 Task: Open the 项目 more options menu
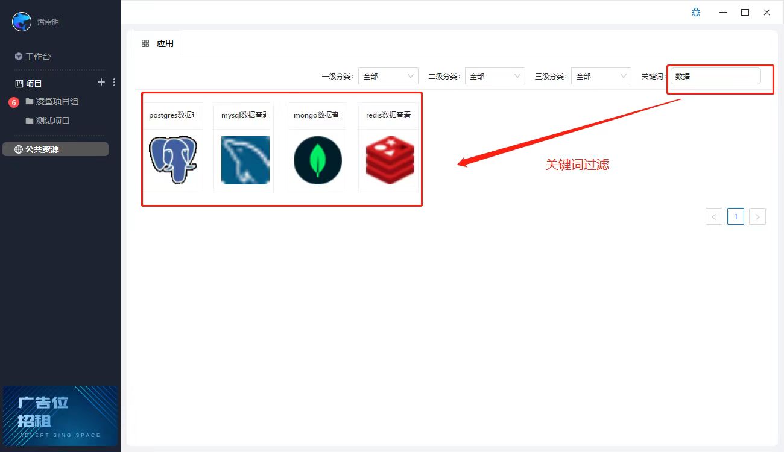114,82
